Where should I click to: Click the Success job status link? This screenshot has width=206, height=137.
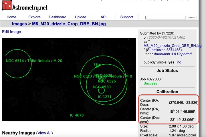[150, 83]
